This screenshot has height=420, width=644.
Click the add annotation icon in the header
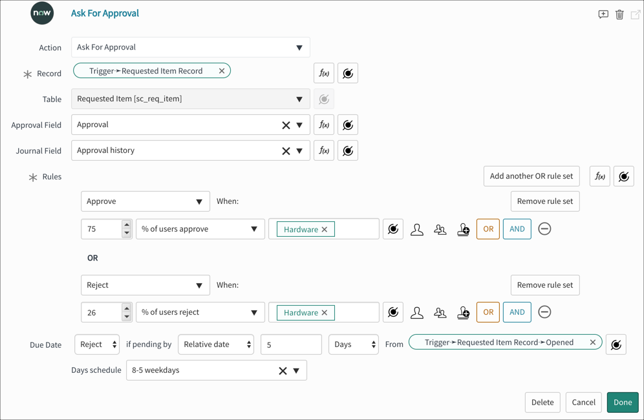(603, 14)
